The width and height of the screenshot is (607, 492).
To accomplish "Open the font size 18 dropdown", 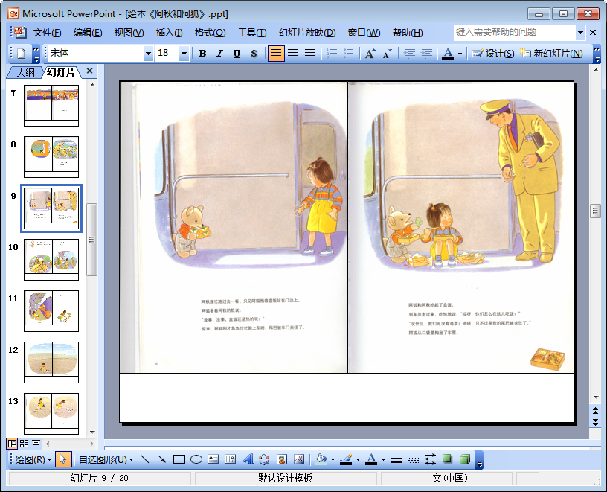I will [184, 54].
